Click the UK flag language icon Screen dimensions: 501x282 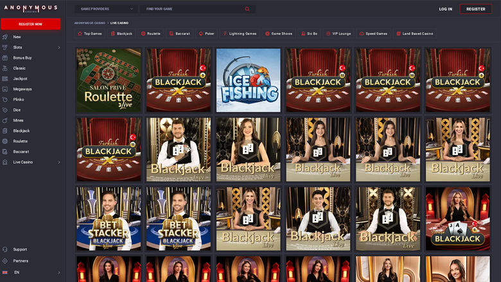click(x=4, y=272)
